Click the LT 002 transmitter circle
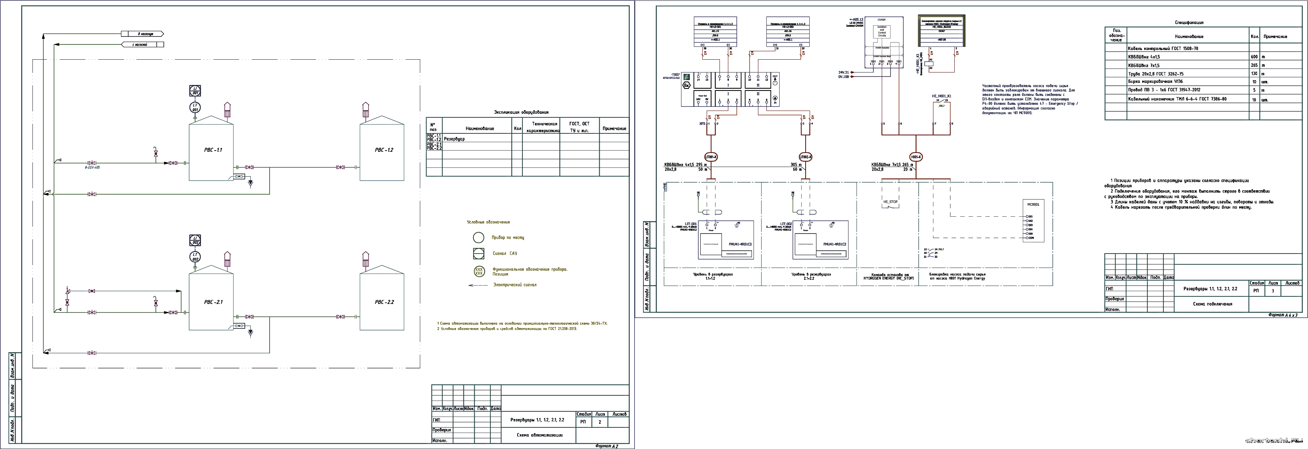Viewport: 1308px width, 449px height. click(195, 256)
